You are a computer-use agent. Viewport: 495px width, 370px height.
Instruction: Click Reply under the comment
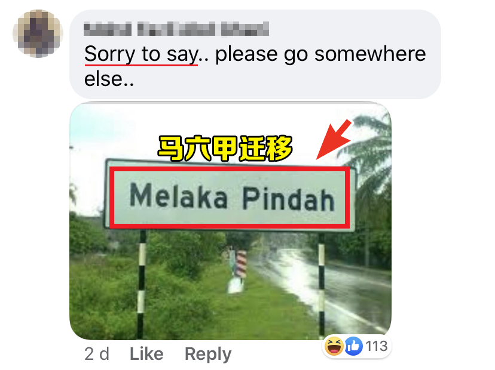coord(208,354)
